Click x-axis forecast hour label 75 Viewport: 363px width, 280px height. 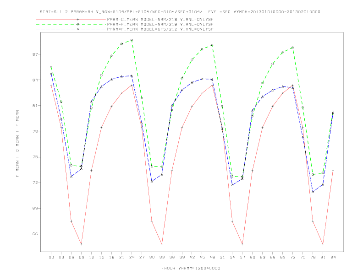tap(303, 257)
